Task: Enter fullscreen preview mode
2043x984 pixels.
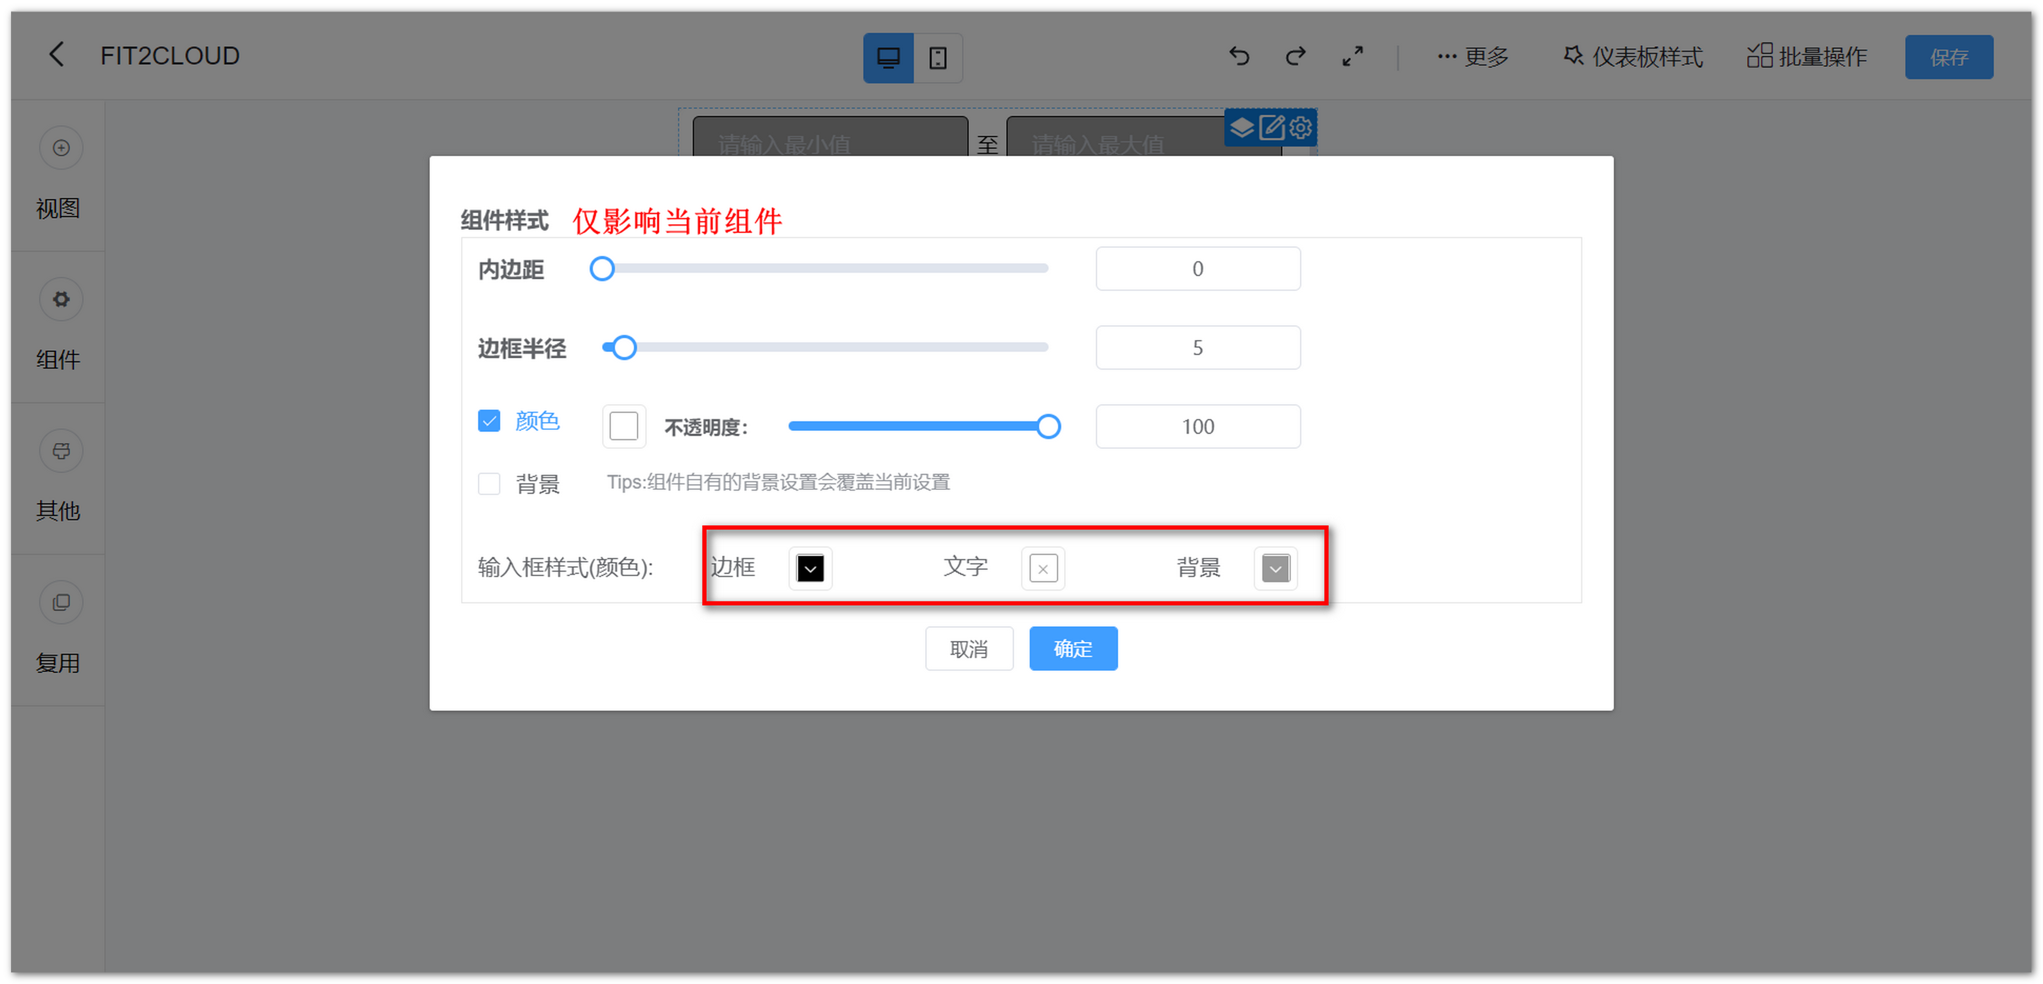Action: [x=1352, y=56]
